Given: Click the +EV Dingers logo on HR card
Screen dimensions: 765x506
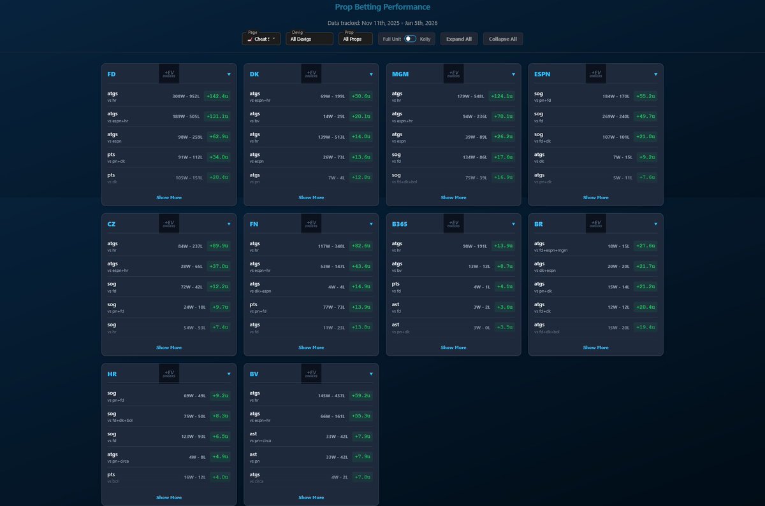Looking at the screenshot, I should tap(169, 374).
